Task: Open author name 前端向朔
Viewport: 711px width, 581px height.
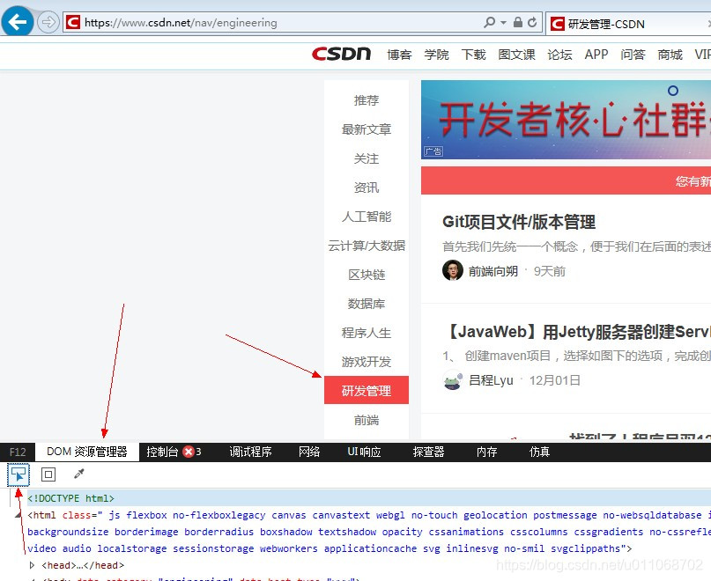Action: [493, 271]
